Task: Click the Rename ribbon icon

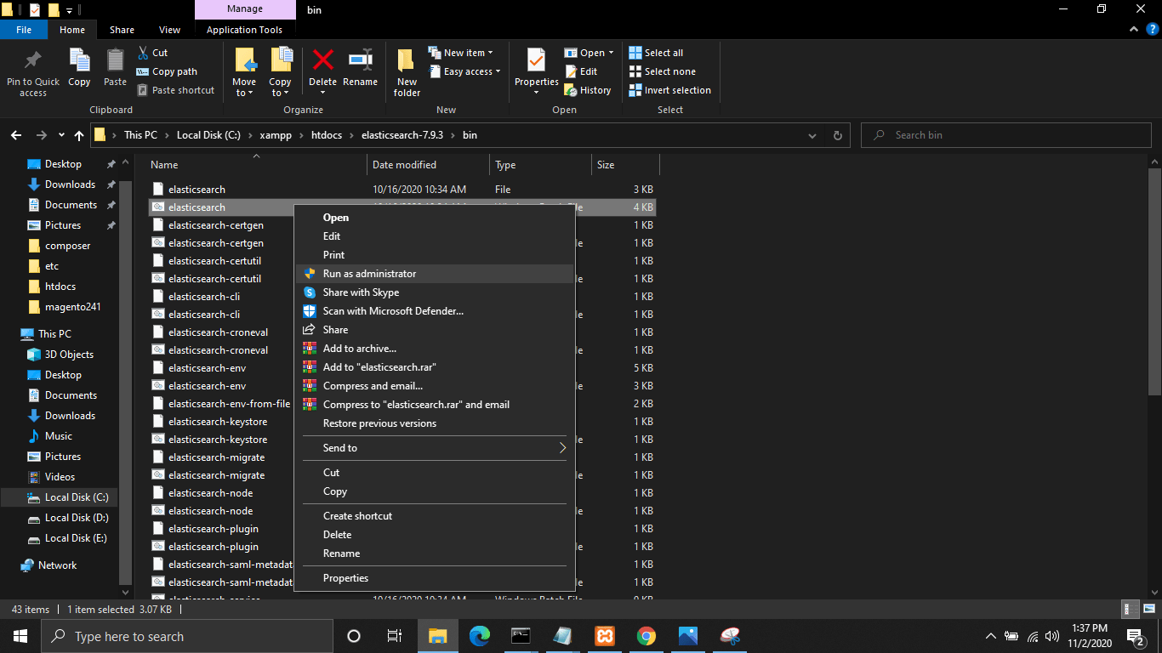Action: tap(361, 60)
